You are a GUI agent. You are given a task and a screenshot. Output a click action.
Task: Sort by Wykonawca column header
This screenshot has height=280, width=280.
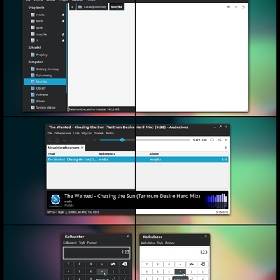coord(107,154)
